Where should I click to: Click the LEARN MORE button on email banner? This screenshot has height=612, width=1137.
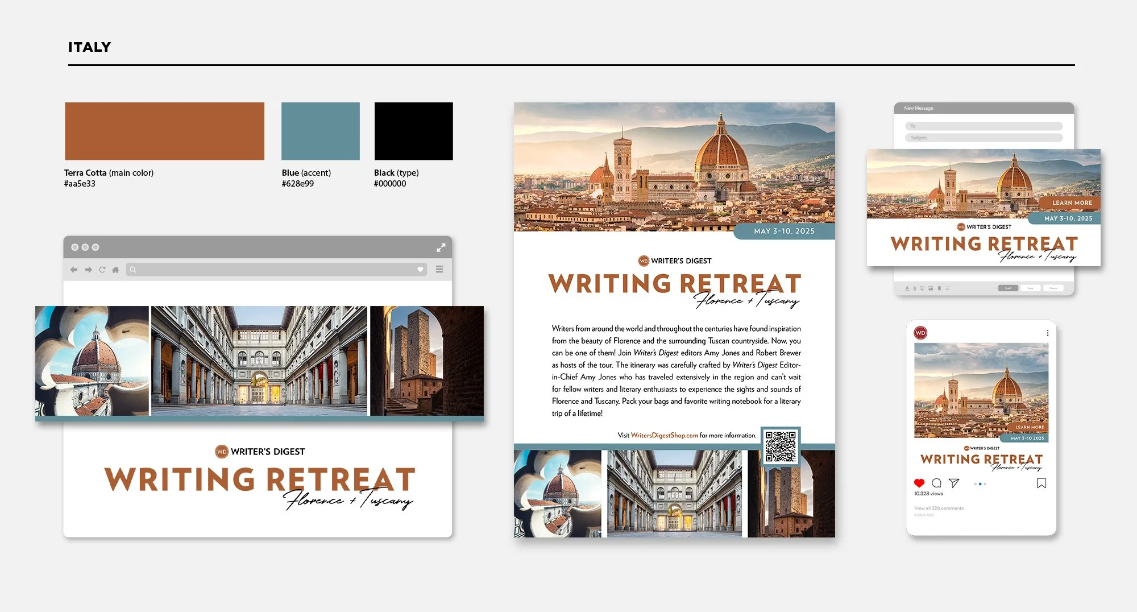click(x=1071, y=203)
